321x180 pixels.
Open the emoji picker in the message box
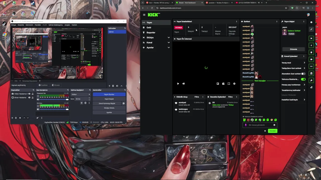tap(274, 125)
